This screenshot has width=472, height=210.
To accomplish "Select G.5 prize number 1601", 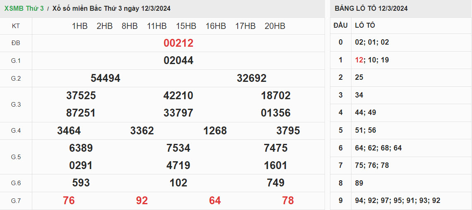I will 276,165.
